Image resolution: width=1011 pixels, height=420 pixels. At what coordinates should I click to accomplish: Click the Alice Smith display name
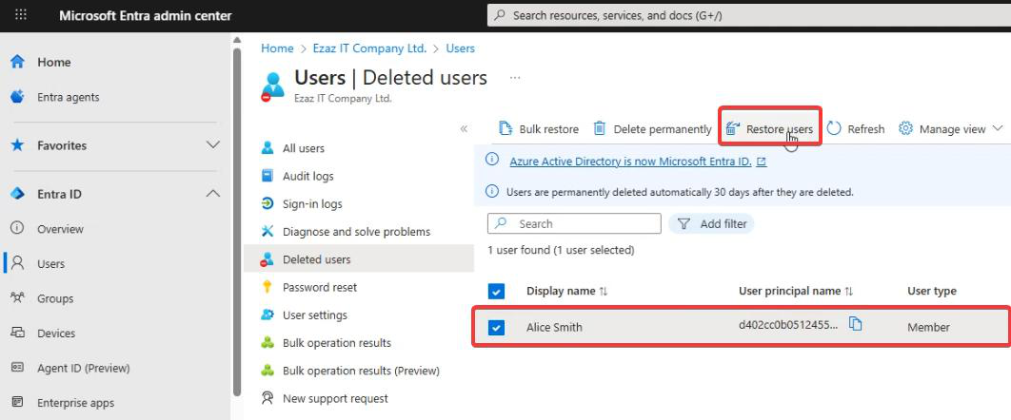pos(554,328)
